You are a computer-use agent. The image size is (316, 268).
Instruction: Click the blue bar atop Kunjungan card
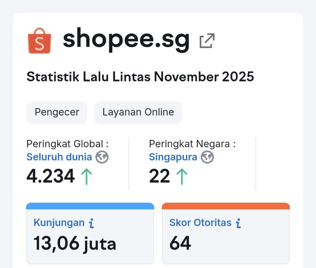pos(90,206)
